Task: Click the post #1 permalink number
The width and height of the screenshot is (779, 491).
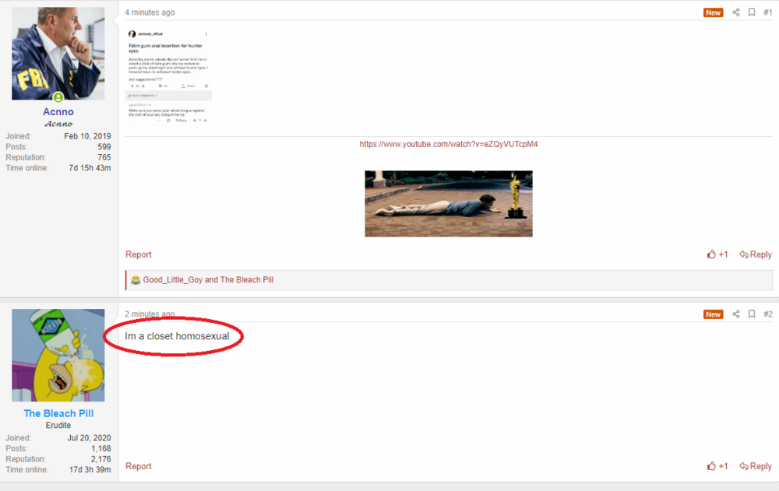Action: pos(767,12)
